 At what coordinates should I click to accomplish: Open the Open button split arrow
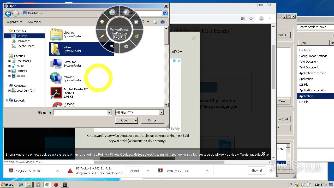pyautogui.click(x=136, y=120)
